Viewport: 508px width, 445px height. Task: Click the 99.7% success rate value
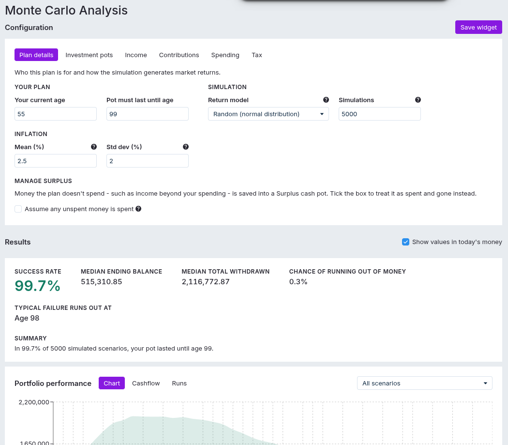(x=38, y=286)
